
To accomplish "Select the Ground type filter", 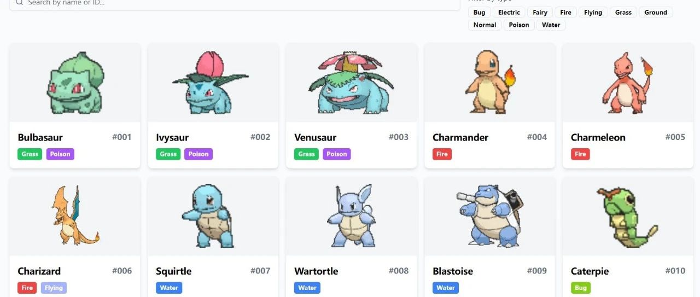I will coord(656,13).
